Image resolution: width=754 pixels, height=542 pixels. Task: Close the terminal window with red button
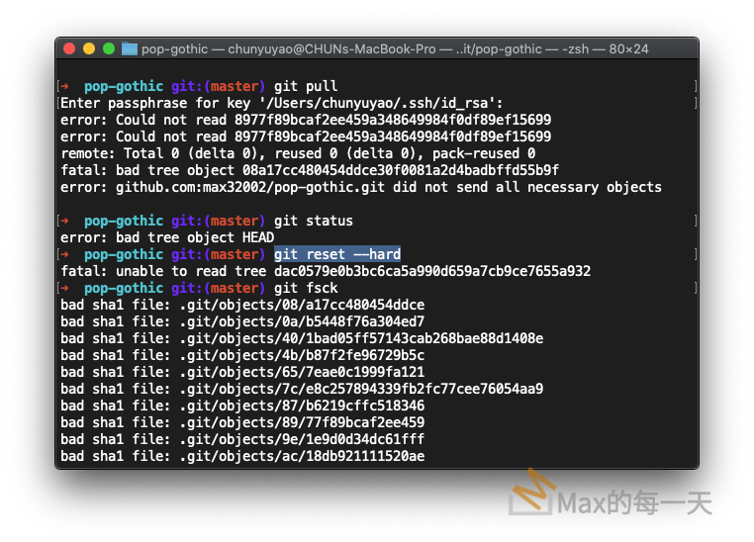[x=69, y=48]
